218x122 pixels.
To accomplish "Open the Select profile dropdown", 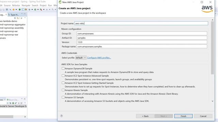I will [81, 58].
